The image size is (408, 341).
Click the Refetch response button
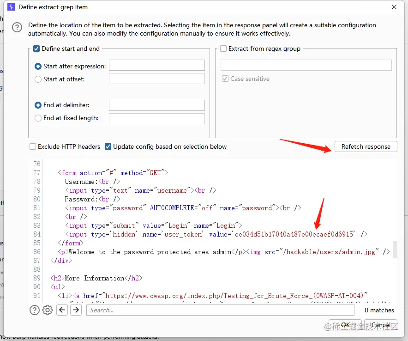(x=366, y=146)
